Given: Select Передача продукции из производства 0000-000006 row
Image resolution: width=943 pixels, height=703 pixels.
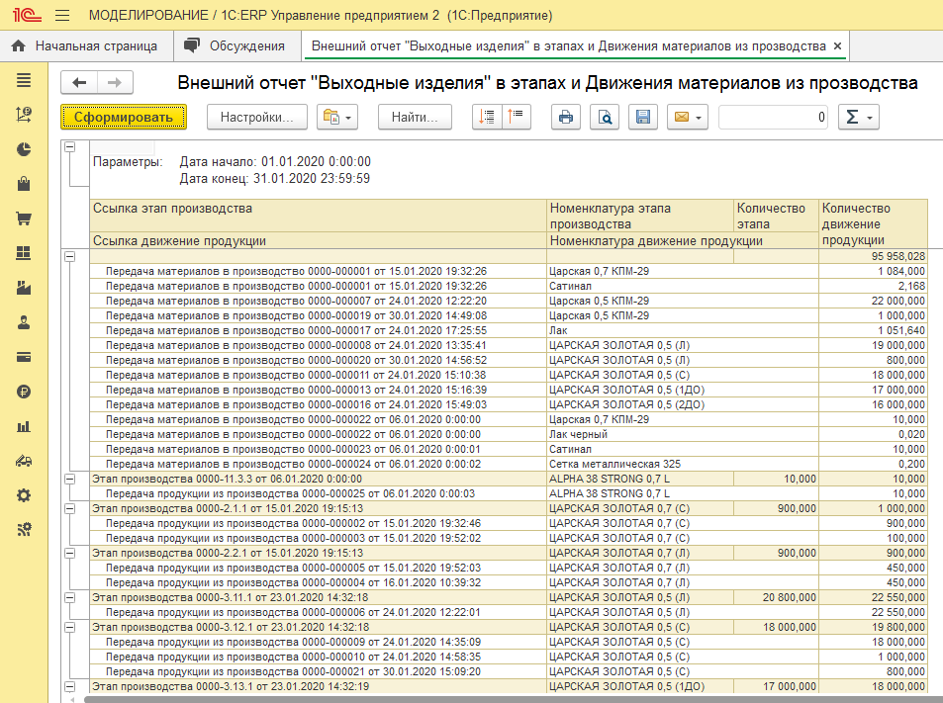Looking at the screenshot, I should click(319, 612).
